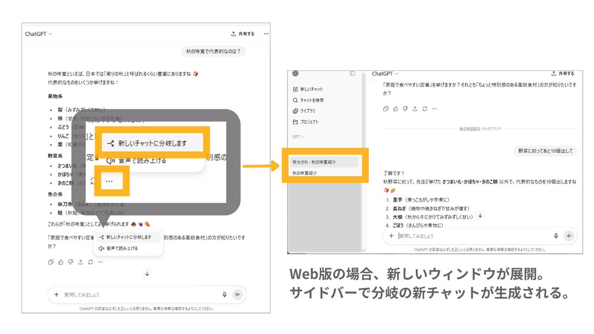594x334 pixels.
Task: Click the ChatGPT logo in the sidebar window
Action: tap(296, 73)
